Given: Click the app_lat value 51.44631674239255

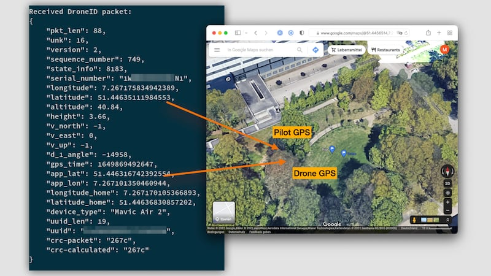Looking at the screenshot, I should tap(131, 174).
